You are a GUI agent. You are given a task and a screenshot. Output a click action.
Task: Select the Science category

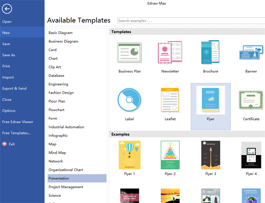[77, 195]
